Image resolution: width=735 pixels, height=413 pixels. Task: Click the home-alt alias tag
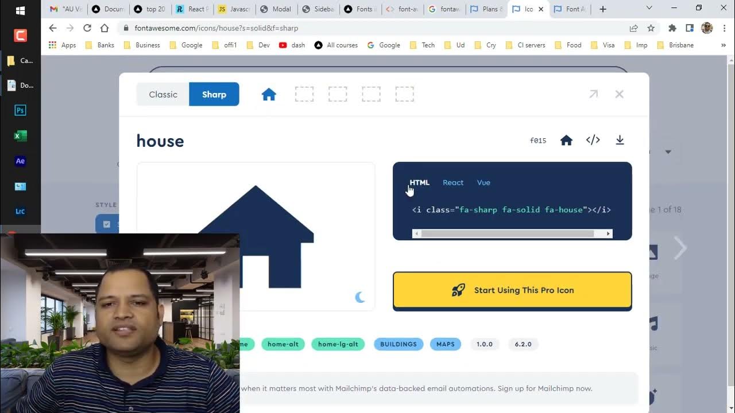(x=283, y=344)
